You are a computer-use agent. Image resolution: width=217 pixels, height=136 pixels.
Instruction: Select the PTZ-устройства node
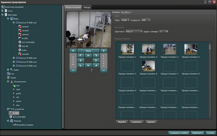pyautogui.click(x=17, y=109)
